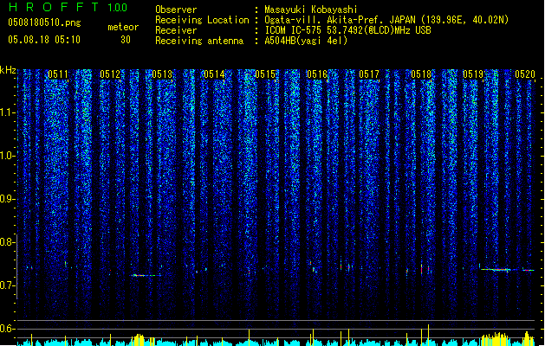Click the 1.0 kHz axis tick label

(8, 156)
